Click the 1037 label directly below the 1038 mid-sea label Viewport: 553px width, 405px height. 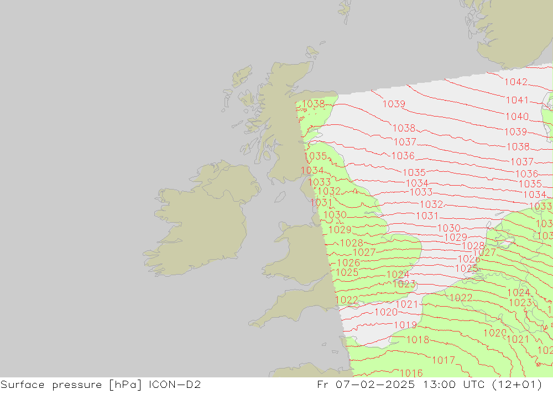[405, 142]
